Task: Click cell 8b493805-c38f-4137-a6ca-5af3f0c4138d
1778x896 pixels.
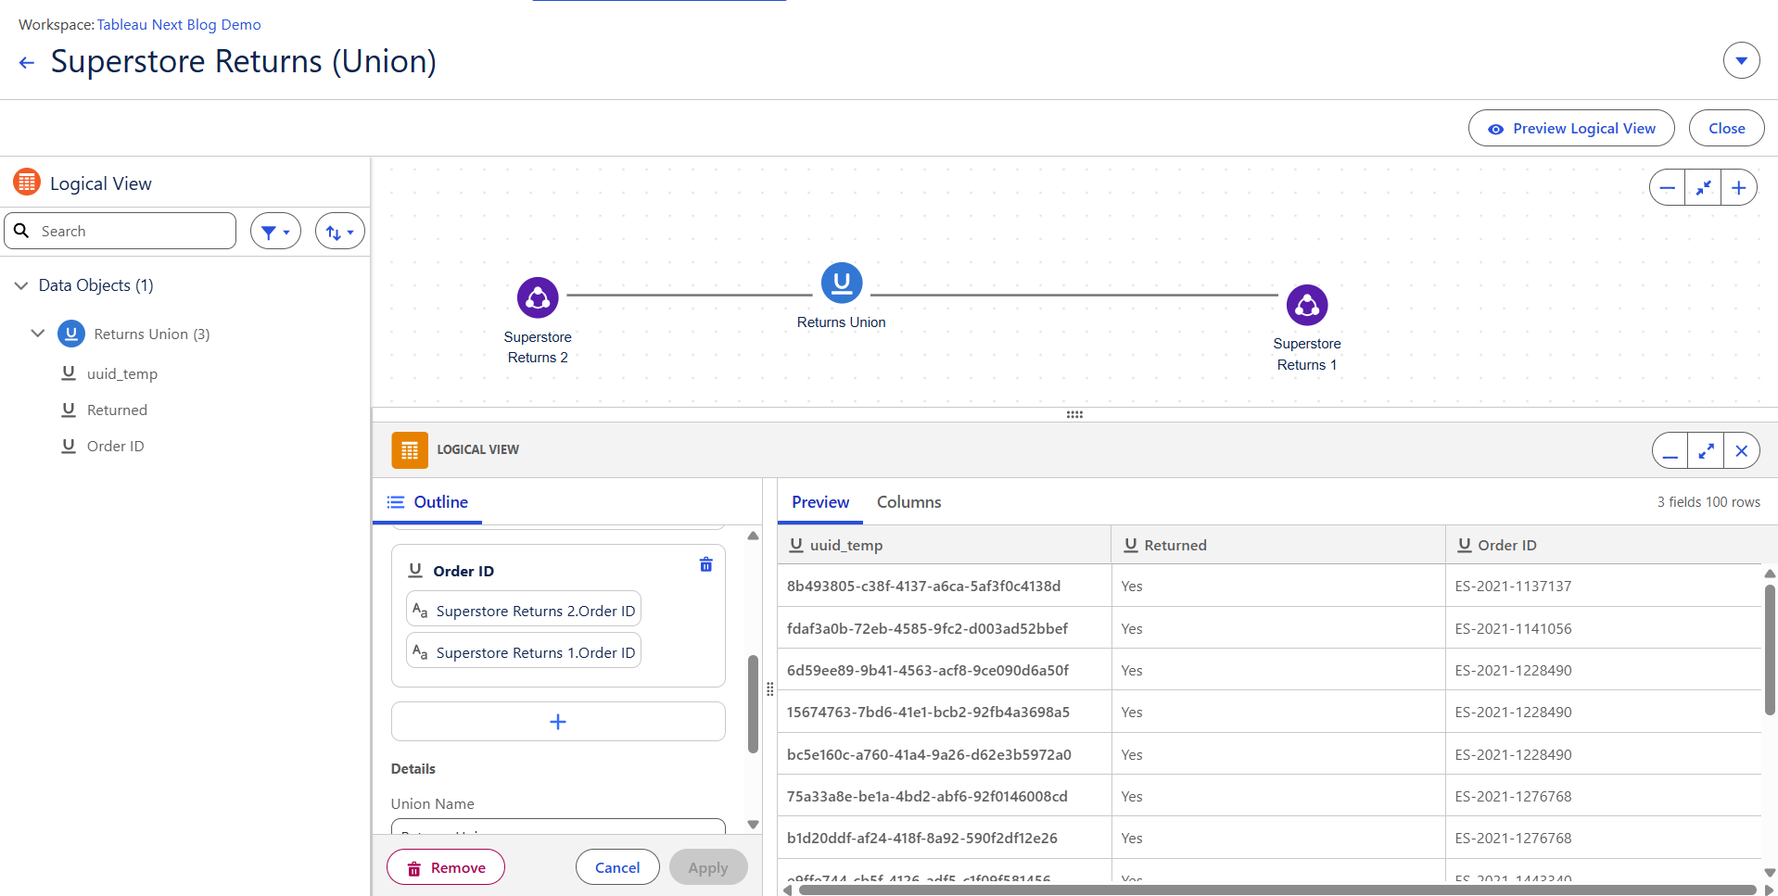Action: [944, 586]
